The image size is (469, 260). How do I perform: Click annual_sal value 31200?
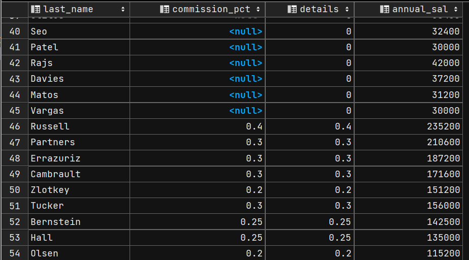pos(409,95)
